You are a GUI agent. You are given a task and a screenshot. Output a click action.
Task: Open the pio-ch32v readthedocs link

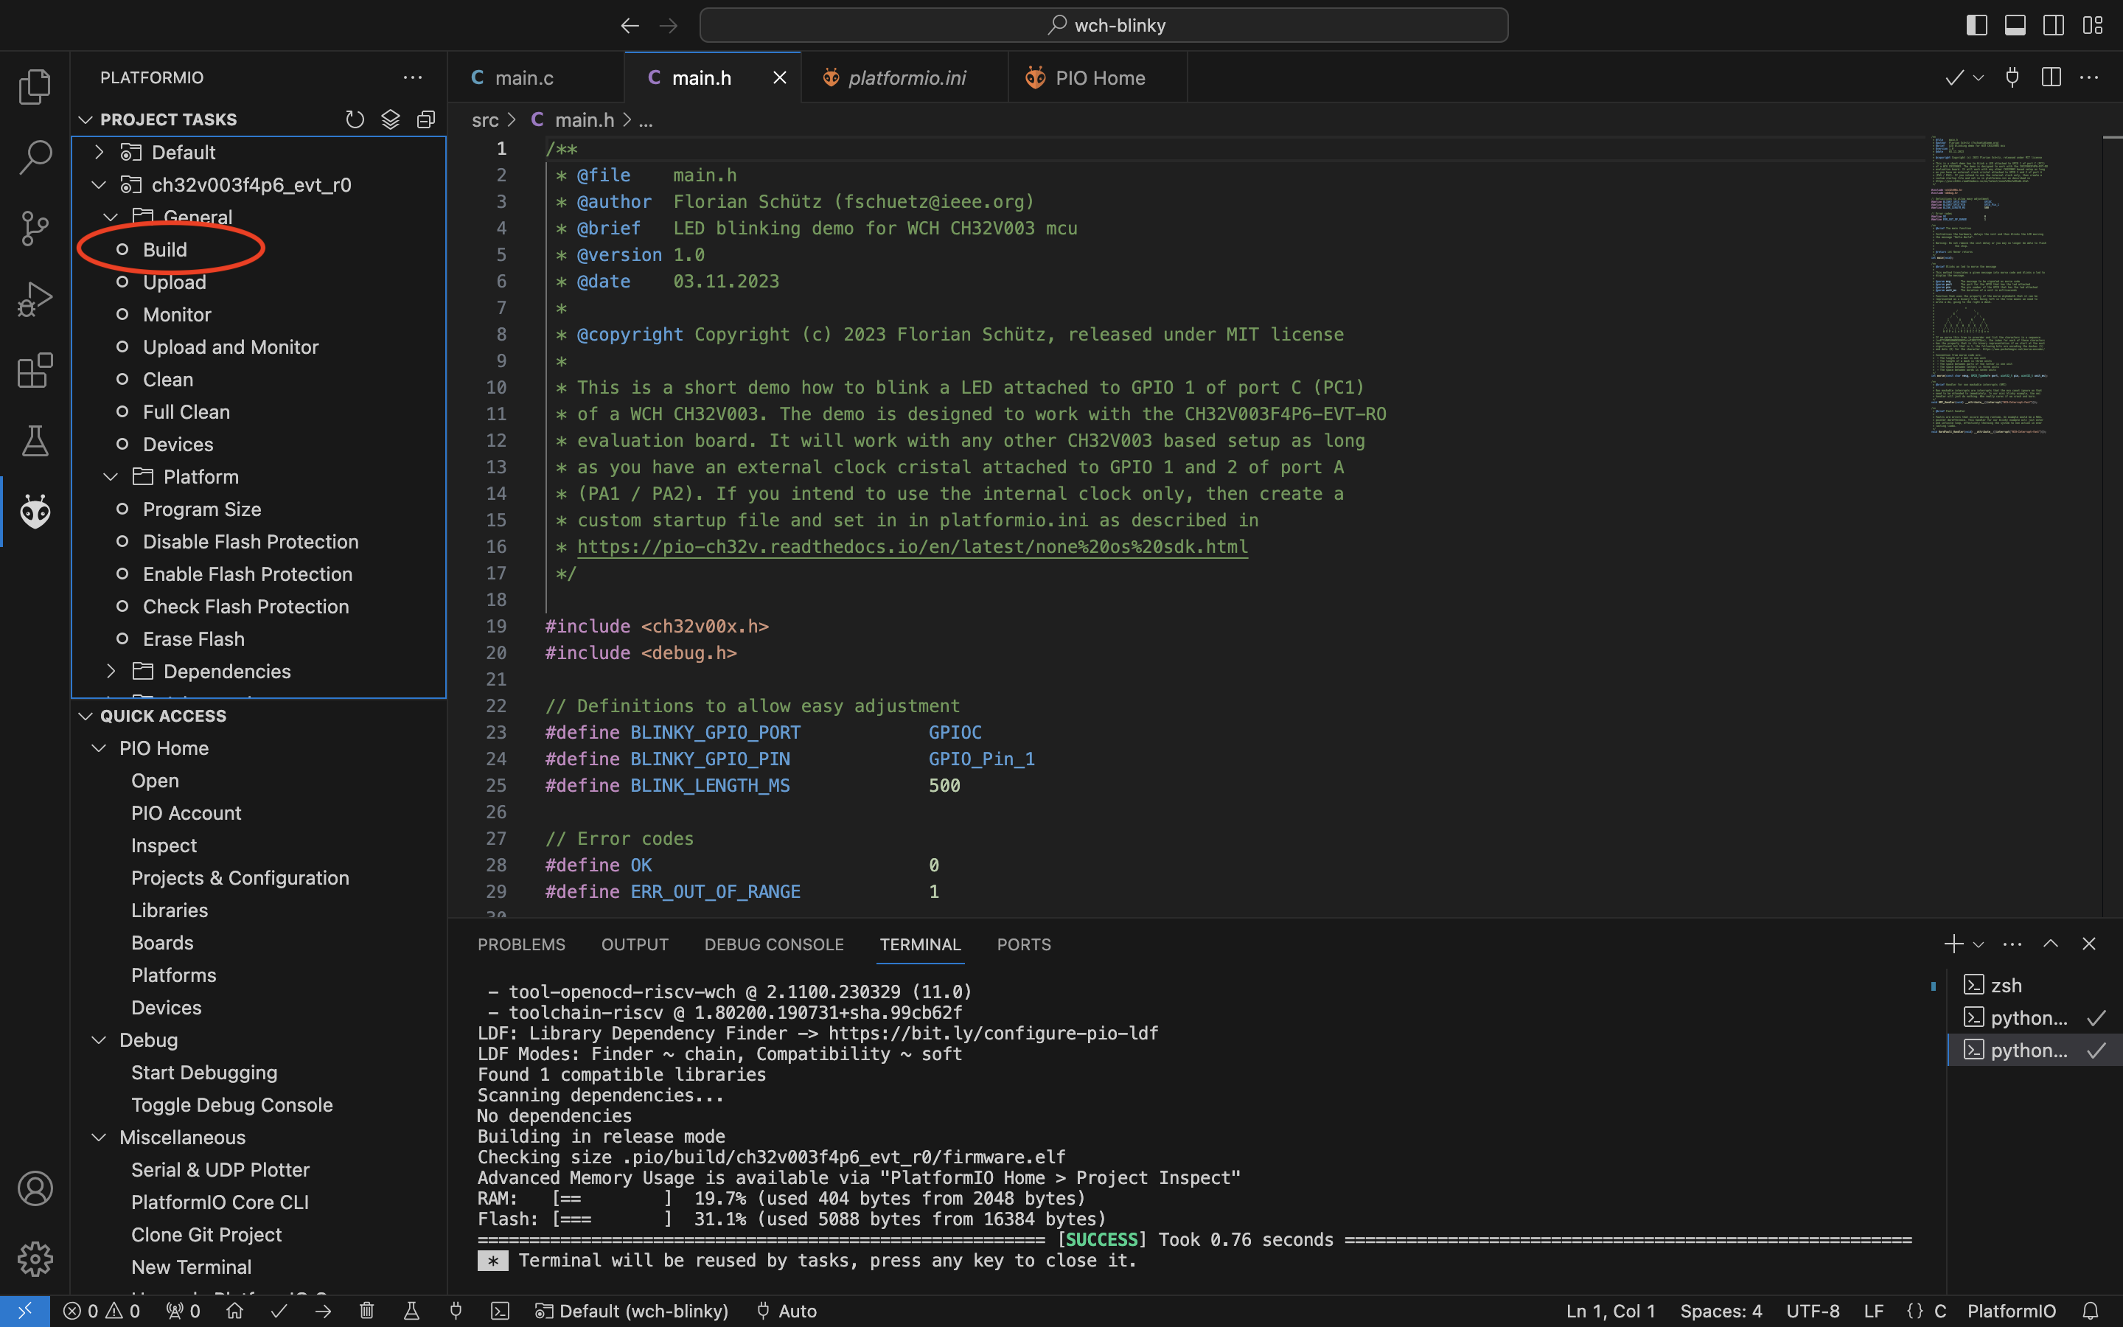[x=911, y=547]
